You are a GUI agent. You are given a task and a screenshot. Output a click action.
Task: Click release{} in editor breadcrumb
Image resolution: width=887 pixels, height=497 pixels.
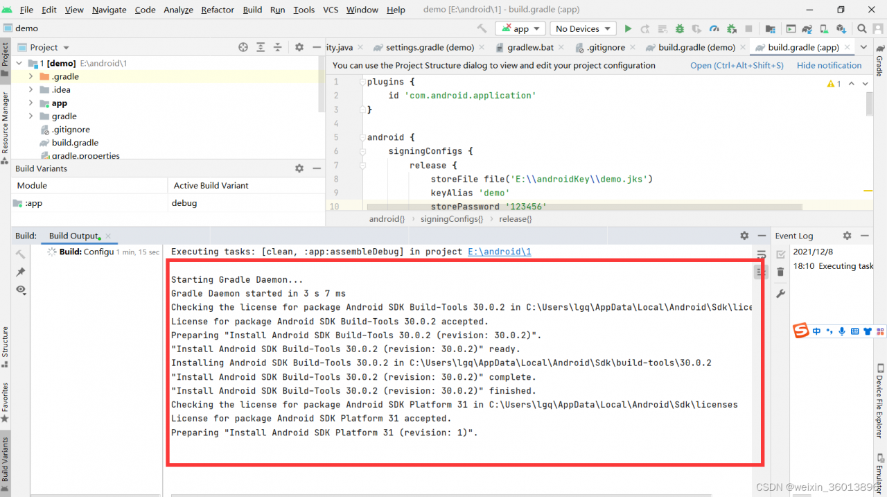[x=515, y=219]
